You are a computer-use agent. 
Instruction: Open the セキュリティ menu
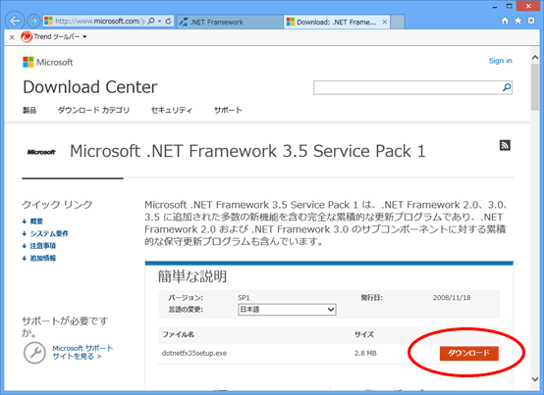172,110
